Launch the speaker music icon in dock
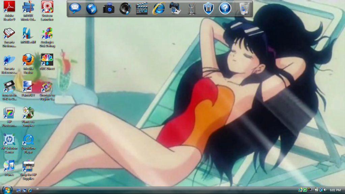 point(125,8)
